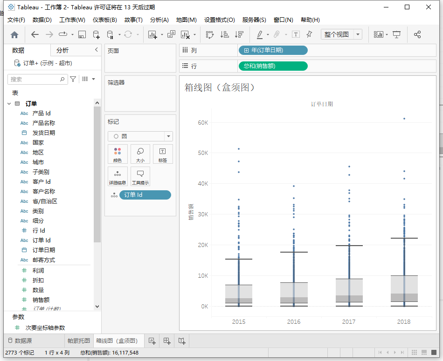Screen dimensions: 443x361
Task: Open the mark type 圆 dropdown
Action: coord(168,136)
